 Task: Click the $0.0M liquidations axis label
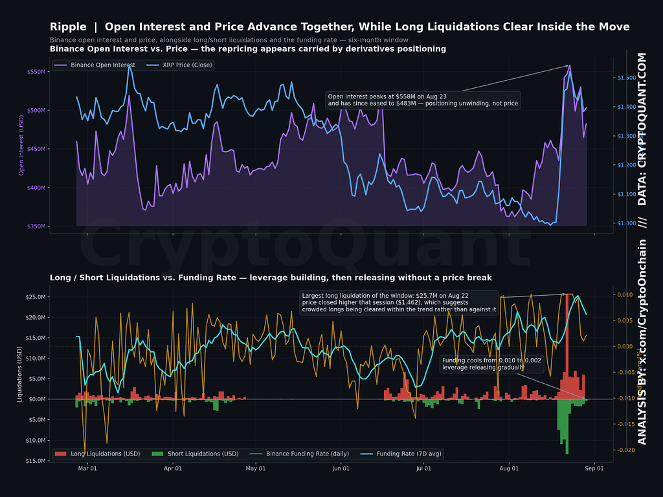(37, 399)
